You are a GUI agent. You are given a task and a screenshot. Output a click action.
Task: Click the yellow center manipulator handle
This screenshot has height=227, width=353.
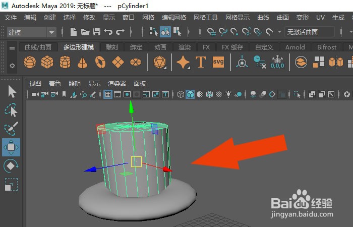click(x=137, y=162)
